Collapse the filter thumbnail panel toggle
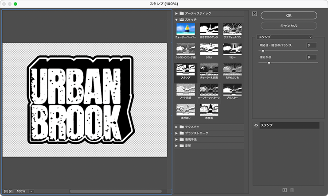328x196 pixels. point(255,13)
